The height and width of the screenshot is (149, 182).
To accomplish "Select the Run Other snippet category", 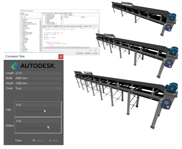I will [x=25, y=43].
